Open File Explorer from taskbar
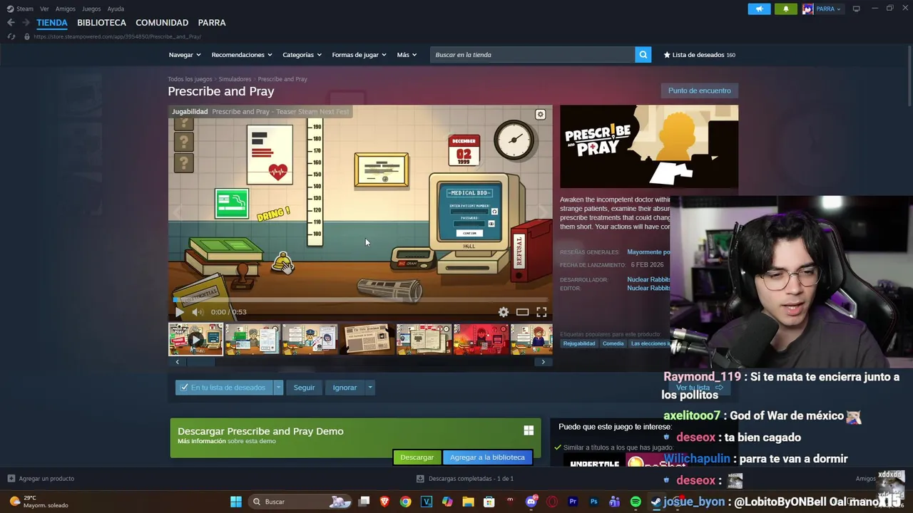The height and width of the screenshot is (513, 913). click(468, 502)
